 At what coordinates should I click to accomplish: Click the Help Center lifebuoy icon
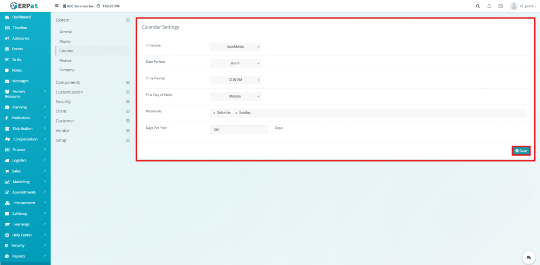pyautogui.click(x=7, y=235)
